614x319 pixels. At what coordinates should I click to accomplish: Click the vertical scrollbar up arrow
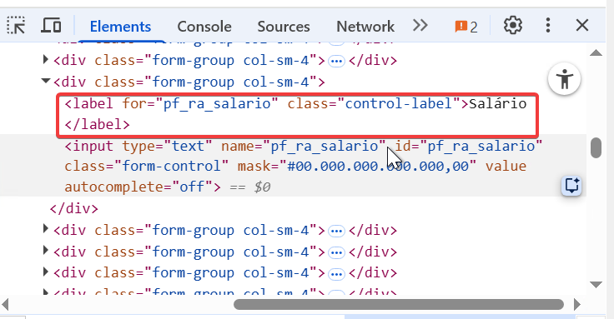coord(596,52)
